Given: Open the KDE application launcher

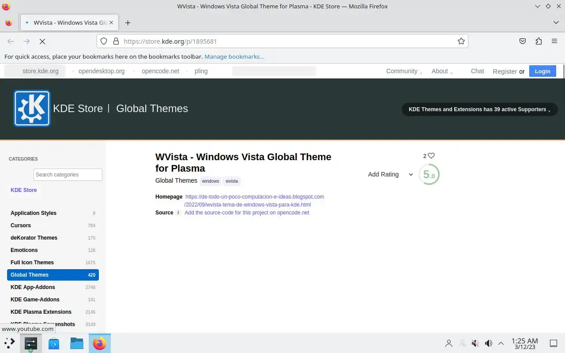Looking at the screenshot, I should coord(10,343).
